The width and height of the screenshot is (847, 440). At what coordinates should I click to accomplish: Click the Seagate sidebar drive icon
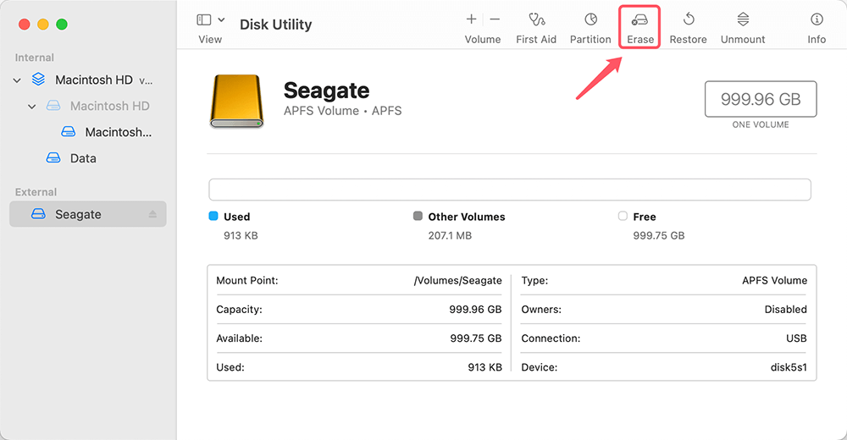point(38,214)
